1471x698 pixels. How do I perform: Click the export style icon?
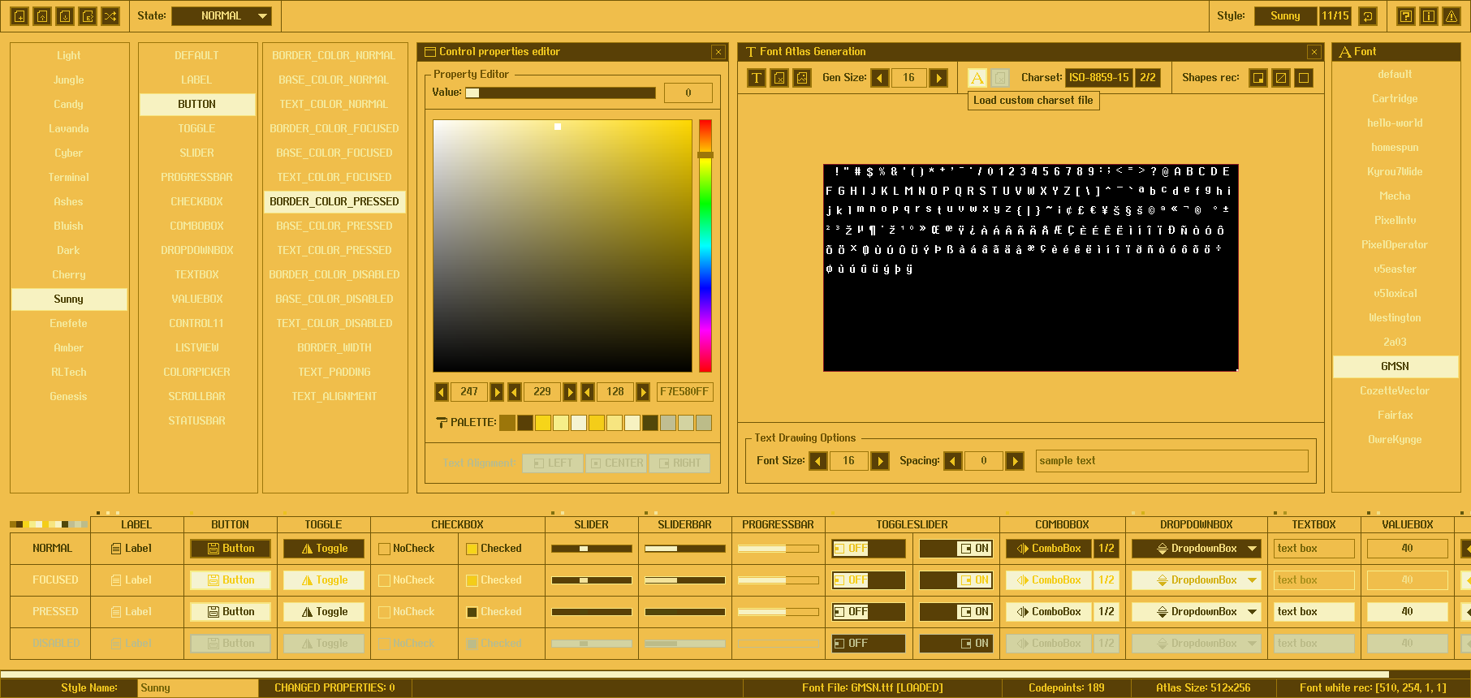click(x=88, y=16)
